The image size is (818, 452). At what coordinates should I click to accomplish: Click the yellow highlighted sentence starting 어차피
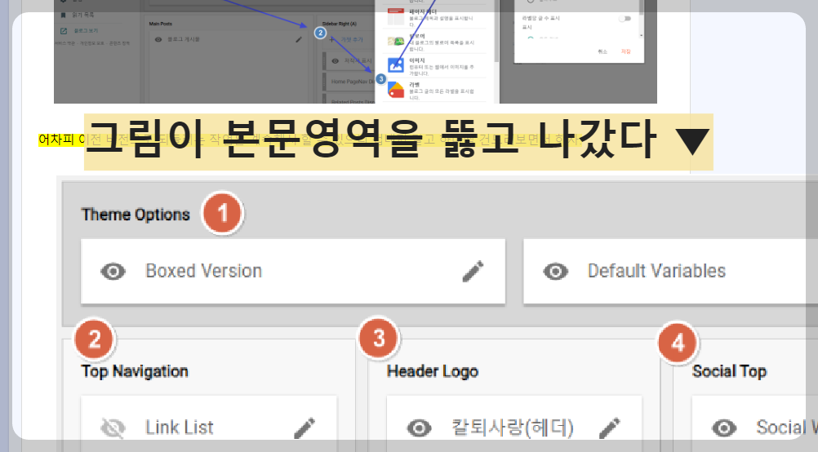pos(310,140)
